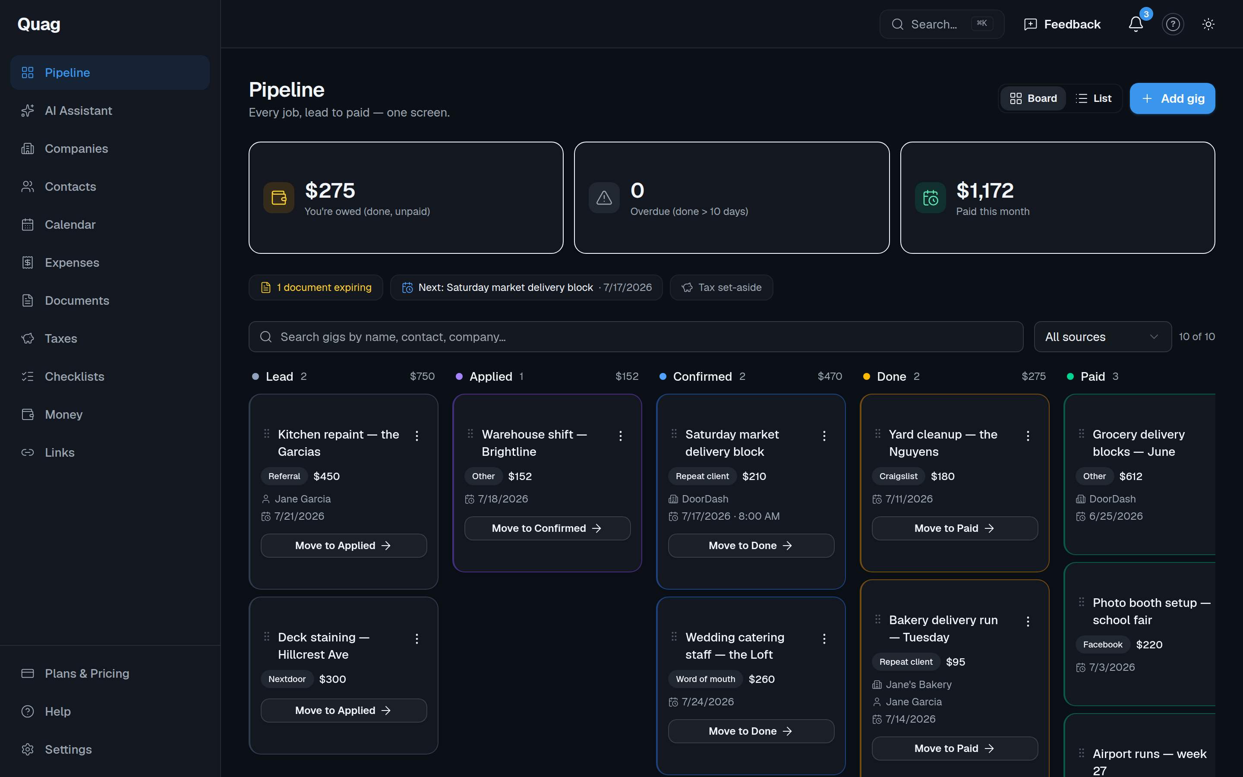Viewport: 1243px width, 777px height.
Task: Click the Settings gear icon
Action: coord(28,750)
